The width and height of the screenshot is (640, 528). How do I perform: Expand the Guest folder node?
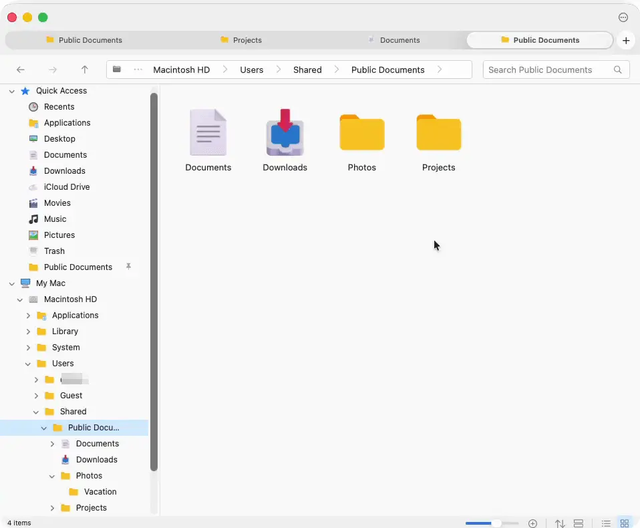[x=36, y=396]
